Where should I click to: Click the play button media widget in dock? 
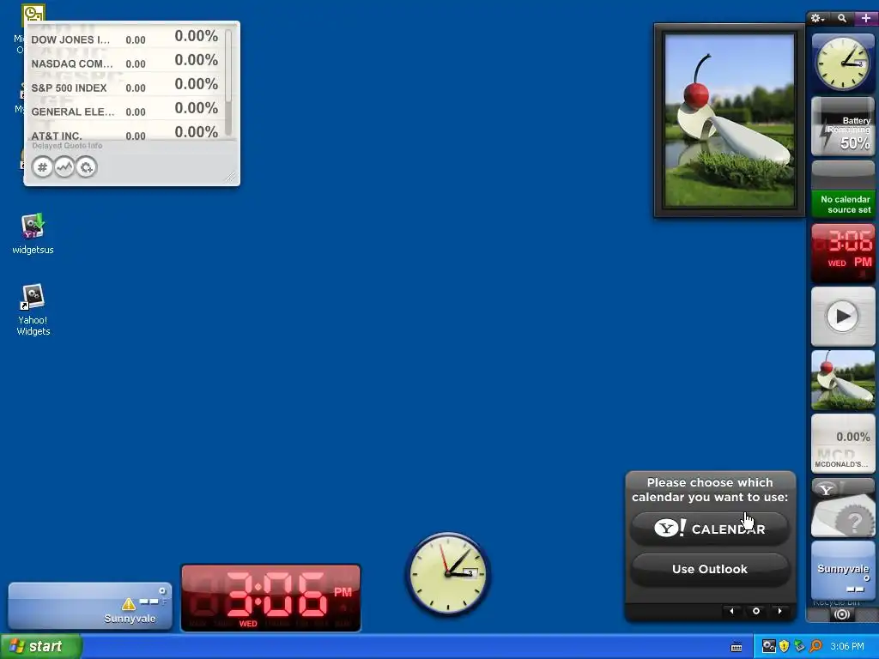click(x=843, y=317)
